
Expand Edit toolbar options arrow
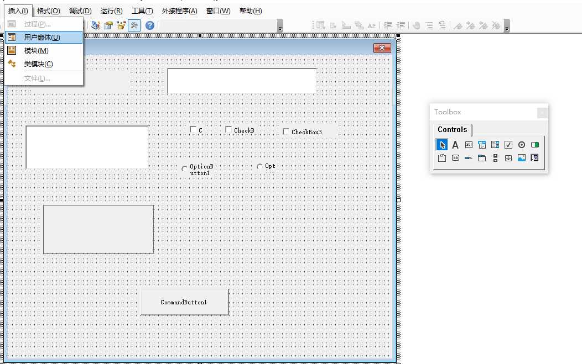(x=507, y=25)
